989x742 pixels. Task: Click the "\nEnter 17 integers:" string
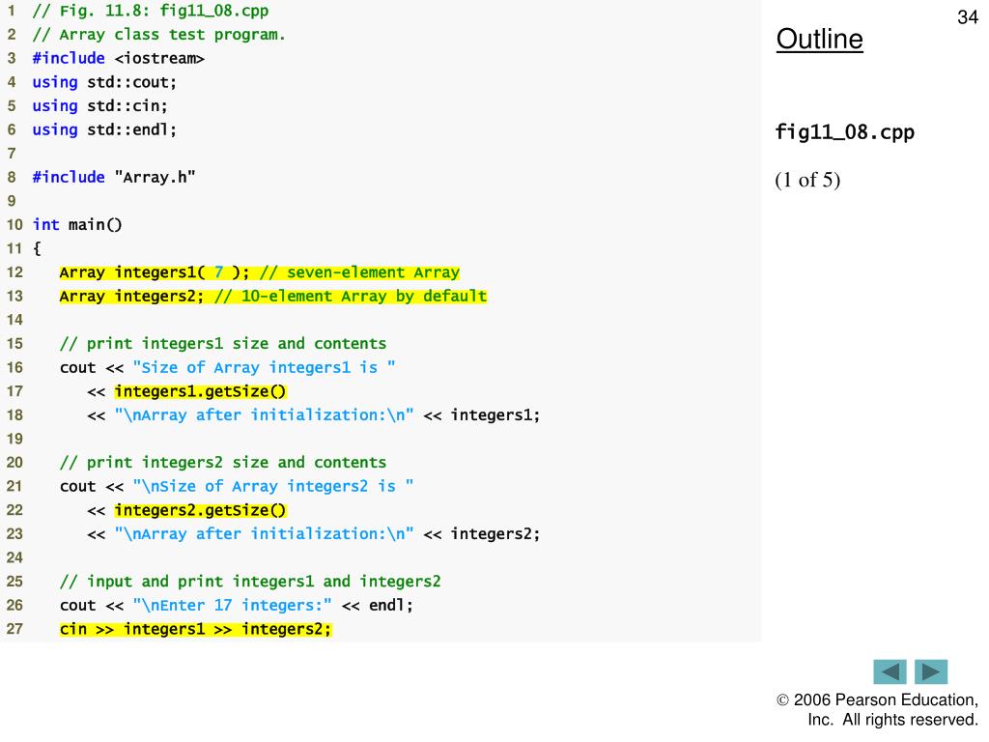pos(232,605)
